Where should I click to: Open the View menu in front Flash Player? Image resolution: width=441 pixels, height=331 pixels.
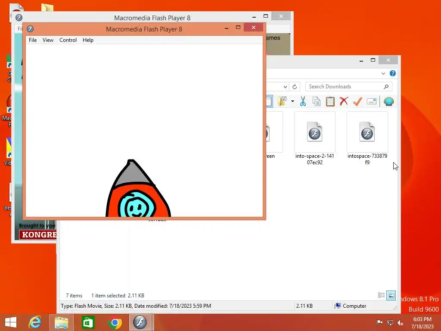click(x=48, y=40)
